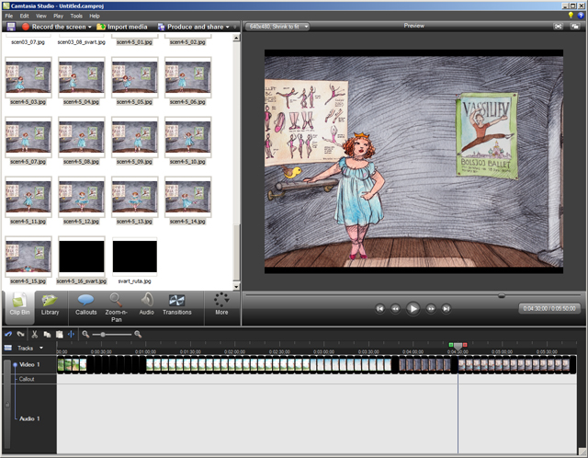Click the copy icon in timeline toolbar

[x=47, y=334]
